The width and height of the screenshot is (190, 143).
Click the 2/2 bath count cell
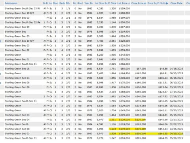[x=68, y=73]
